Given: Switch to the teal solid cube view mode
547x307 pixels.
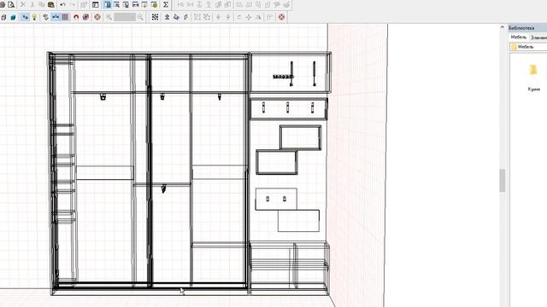Looking at the screenshot, I should pos(14,17).
